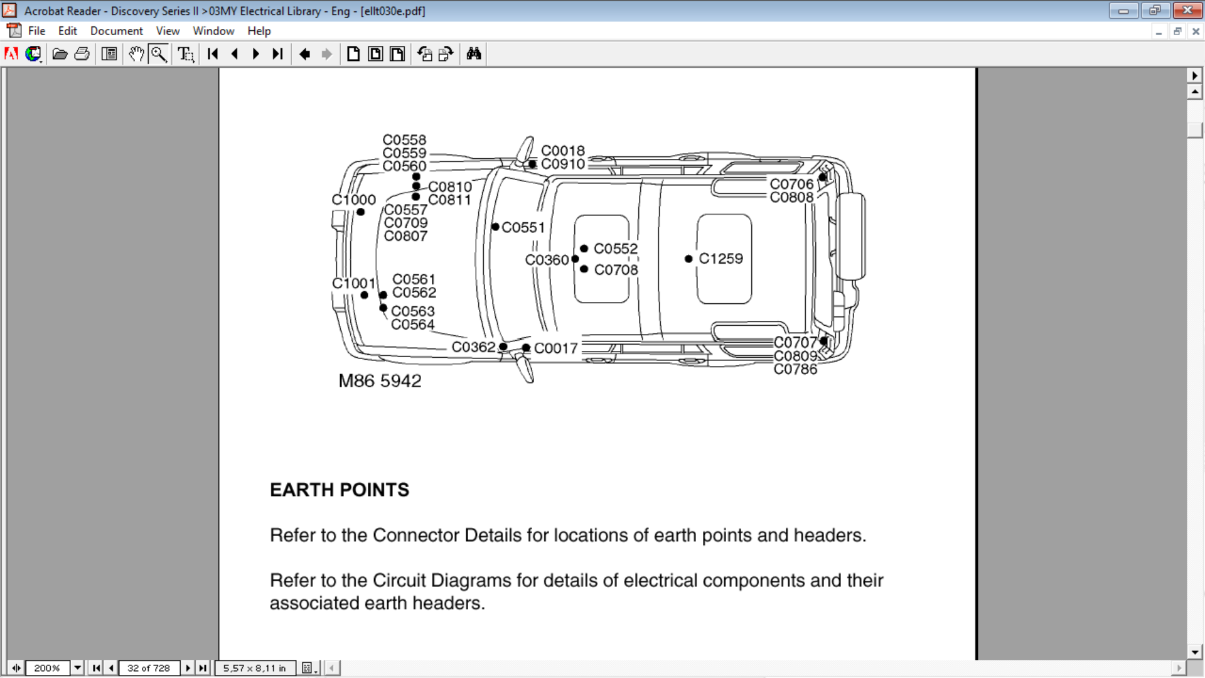1205x678 pixels.
Task: Open the Window menu
Action: coord(213,31)
